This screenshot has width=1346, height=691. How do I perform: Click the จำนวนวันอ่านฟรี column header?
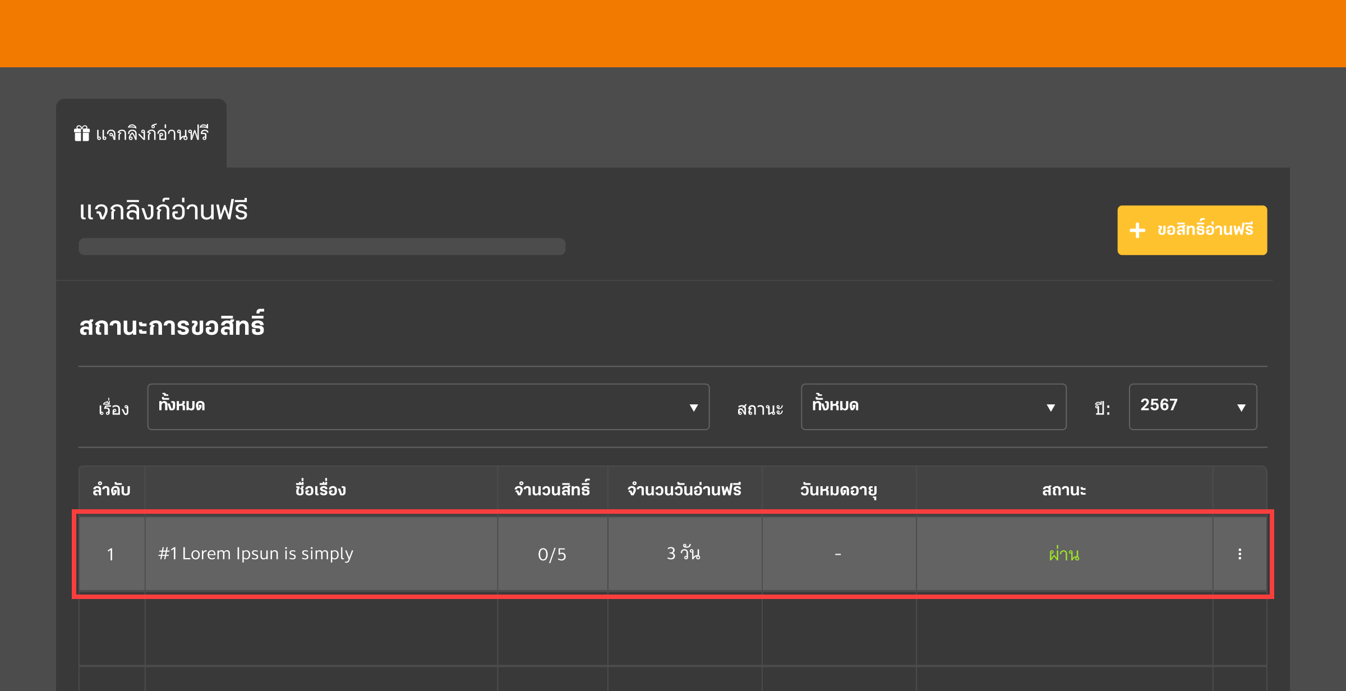(x=684, y=490)
